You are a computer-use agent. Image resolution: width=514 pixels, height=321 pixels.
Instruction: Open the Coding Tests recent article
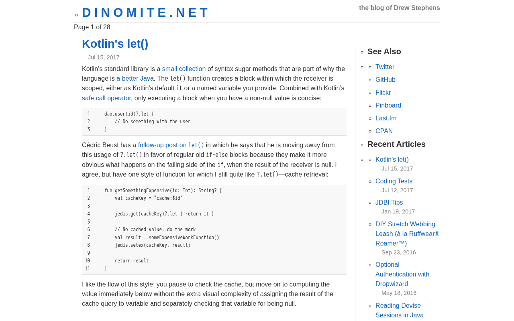(394, 181)
